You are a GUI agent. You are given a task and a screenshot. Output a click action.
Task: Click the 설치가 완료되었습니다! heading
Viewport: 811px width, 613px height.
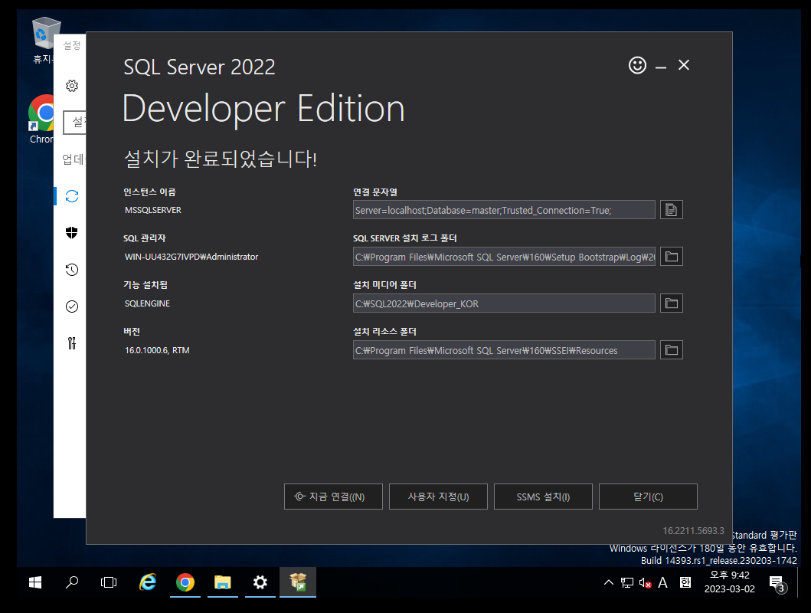click(x=221, y=159)
